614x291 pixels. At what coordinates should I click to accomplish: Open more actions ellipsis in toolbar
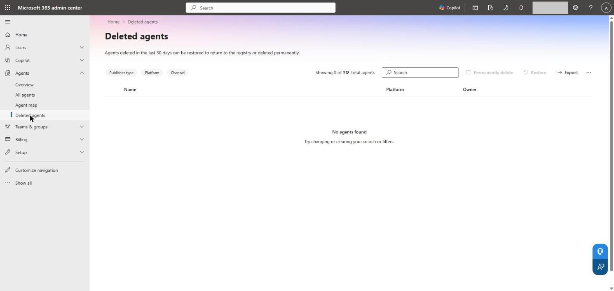pyautogui.click(x=589, y=73)
